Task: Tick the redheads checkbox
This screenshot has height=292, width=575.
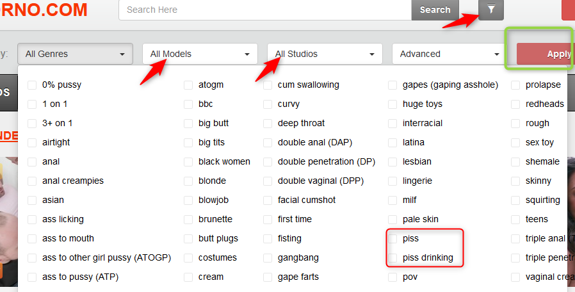Action: point(516,104)
